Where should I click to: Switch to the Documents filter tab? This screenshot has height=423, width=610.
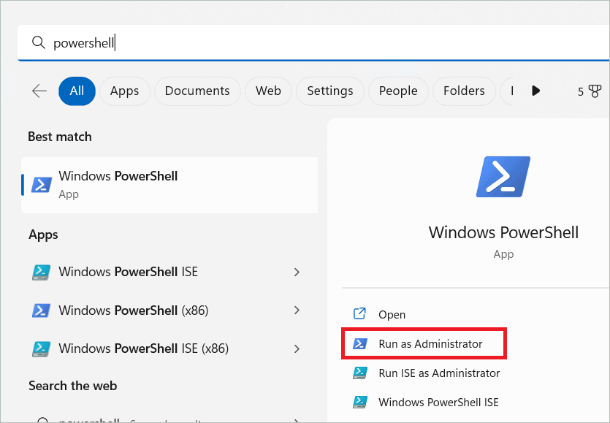pyautogui.click(x=197, y=91)
